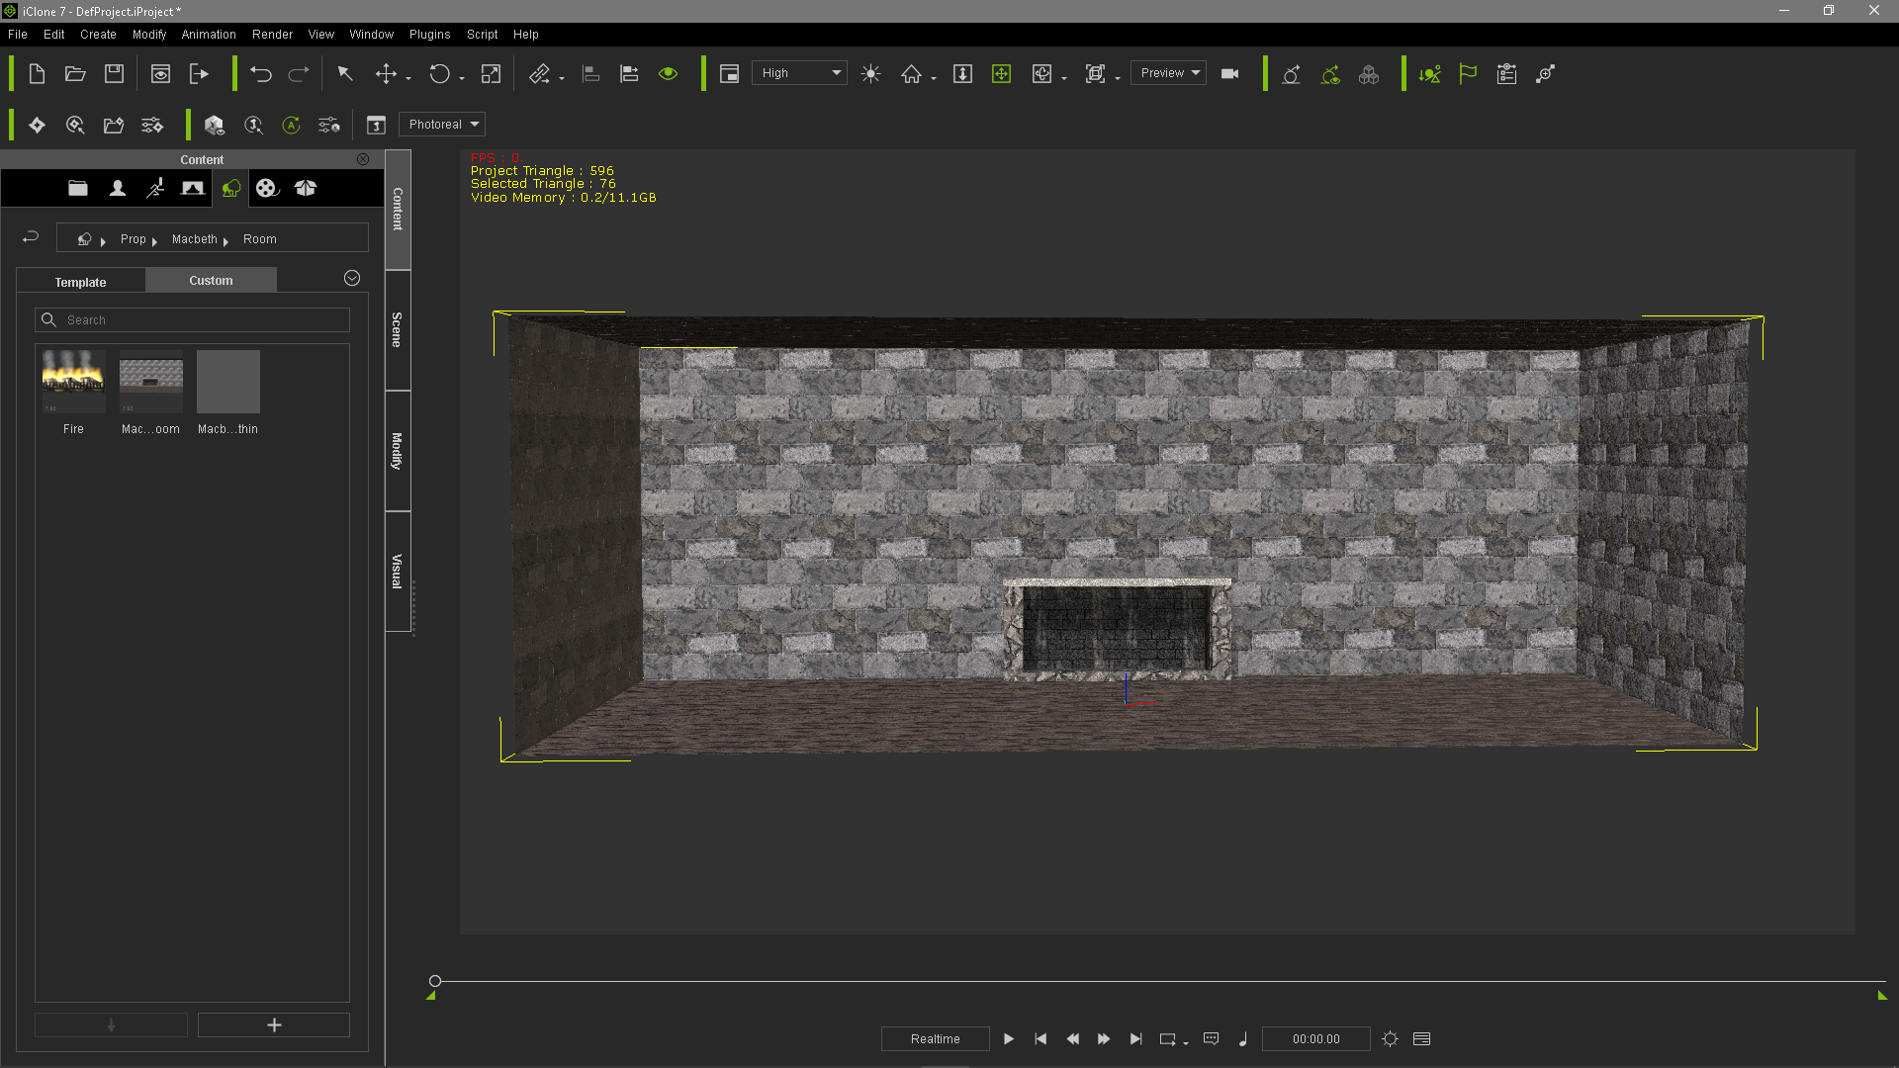Click the Smart Gallery folder icon
The width and height of the screenshot is (1899, 1068).
pos(114,126)
